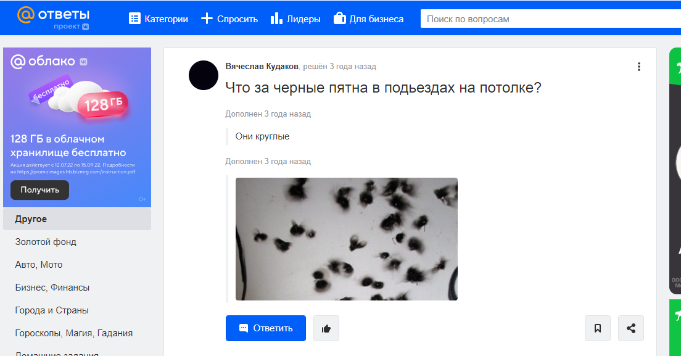Screen dimensions: 681x356
Task: Open Вячеслав Кудаков's profile name link
Action: coord(262,67)
